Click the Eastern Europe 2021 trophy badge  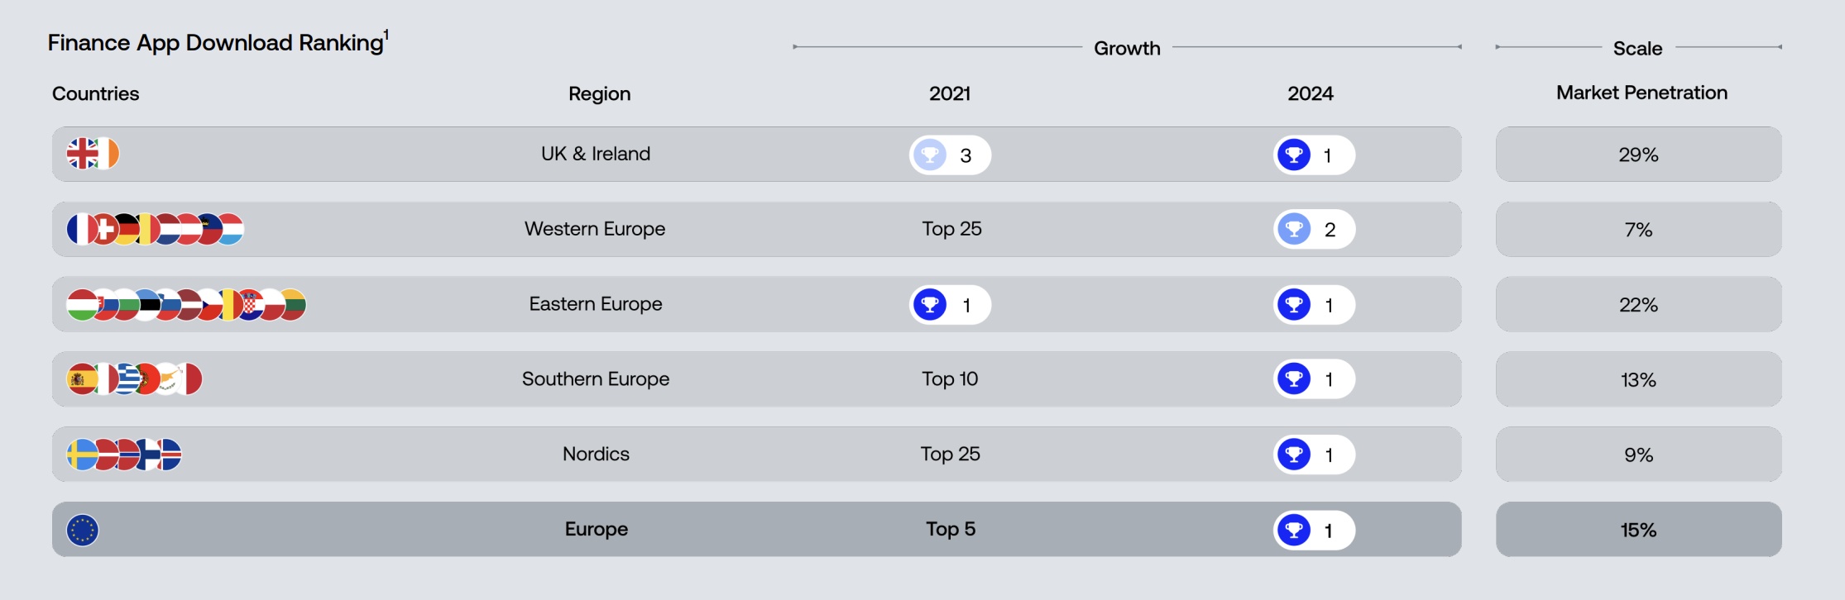(950, 305)
